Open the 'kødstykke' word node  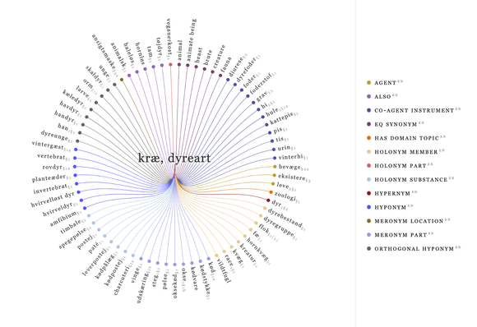205,282
